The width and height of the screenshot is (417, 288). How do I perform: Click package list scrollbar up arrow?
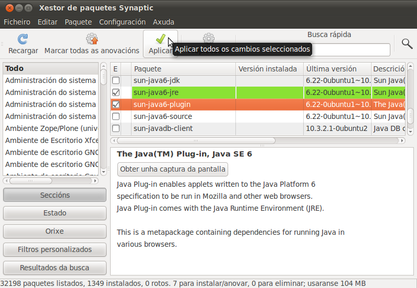coord(410,66)
